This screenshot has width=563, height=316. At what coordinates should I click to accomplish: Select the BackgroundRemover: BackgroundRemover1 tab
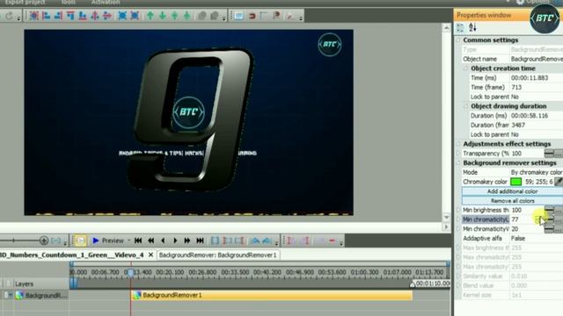coord(218,255)
